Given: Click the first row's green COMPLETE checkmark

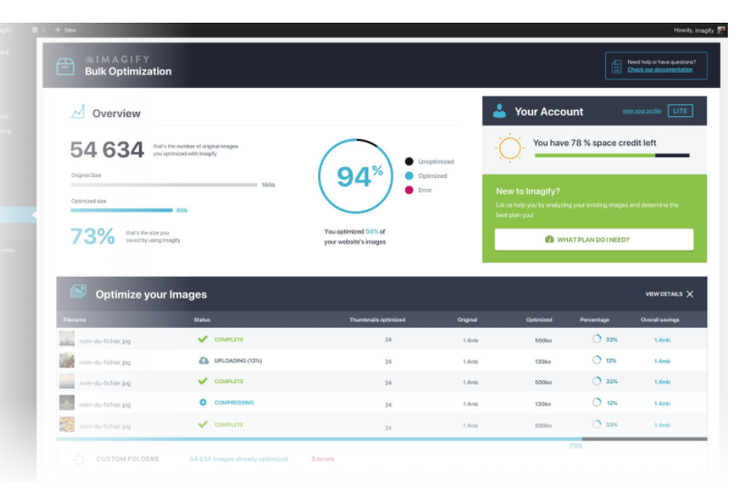Looking at the screenshot, I should pyautogui.click(x=203, y=339).
